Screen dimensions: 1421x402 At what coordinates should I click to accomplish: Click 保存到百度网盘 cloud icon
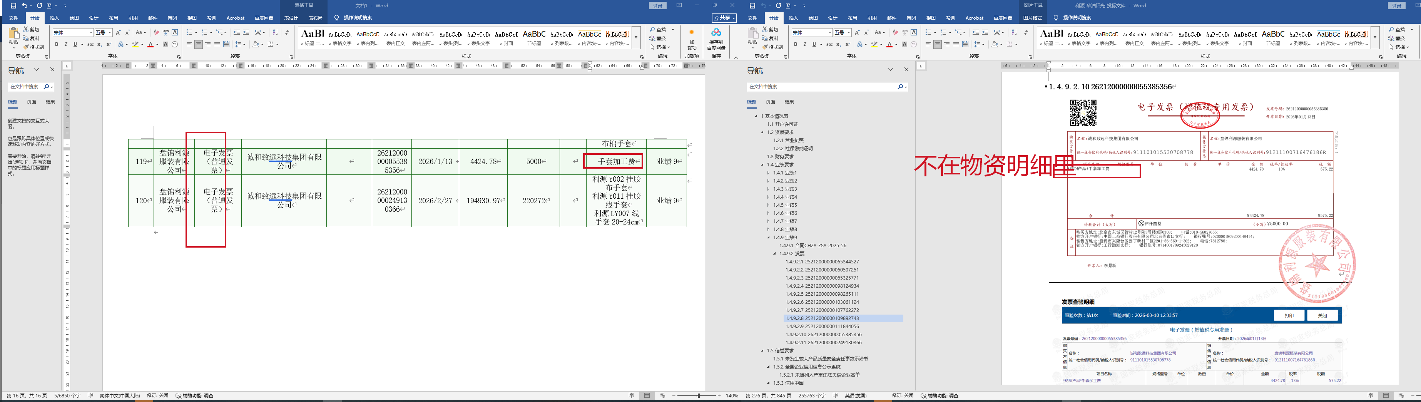coord(716,39)
